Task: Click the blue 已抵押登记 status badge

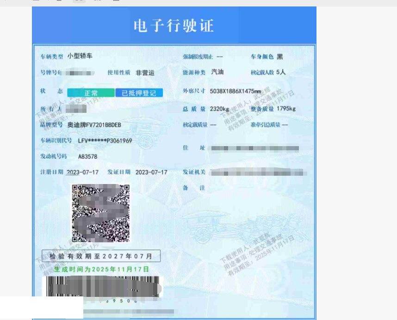Action: tap(139, 93)
